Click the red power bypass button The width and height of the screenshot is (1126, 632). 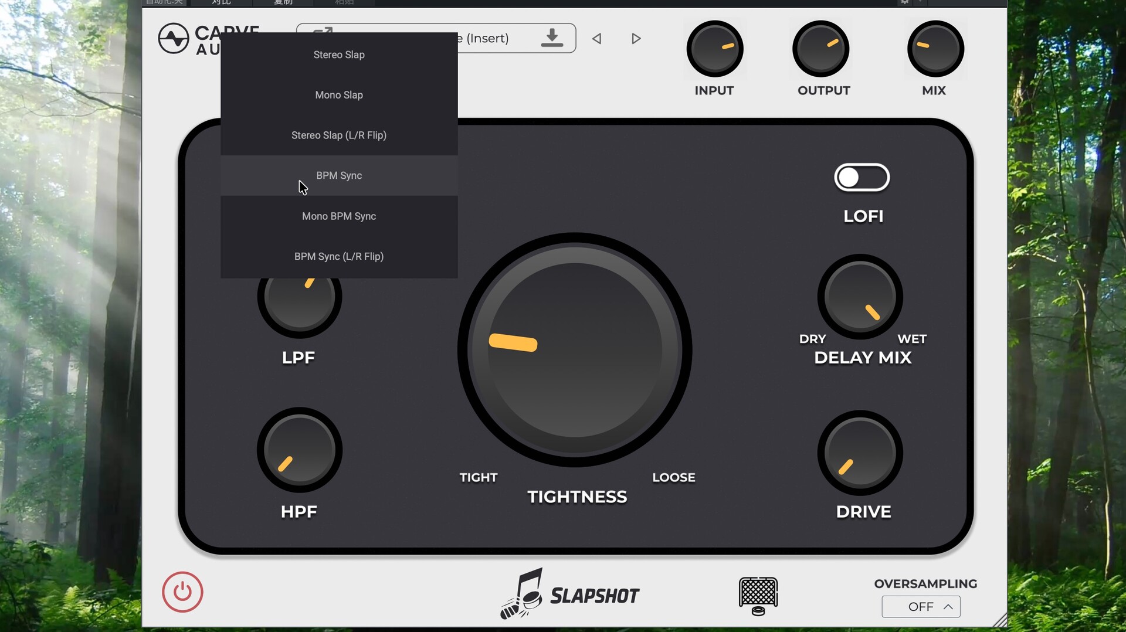point(182,592)
